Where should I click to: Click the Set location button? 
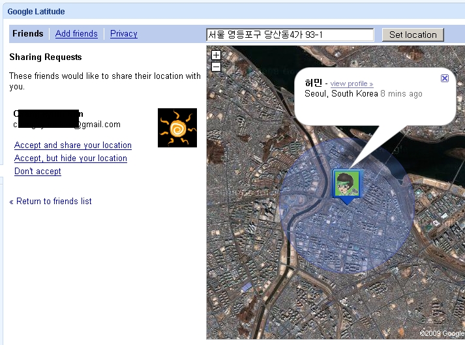pyautogui.click(x=413, y=35)
